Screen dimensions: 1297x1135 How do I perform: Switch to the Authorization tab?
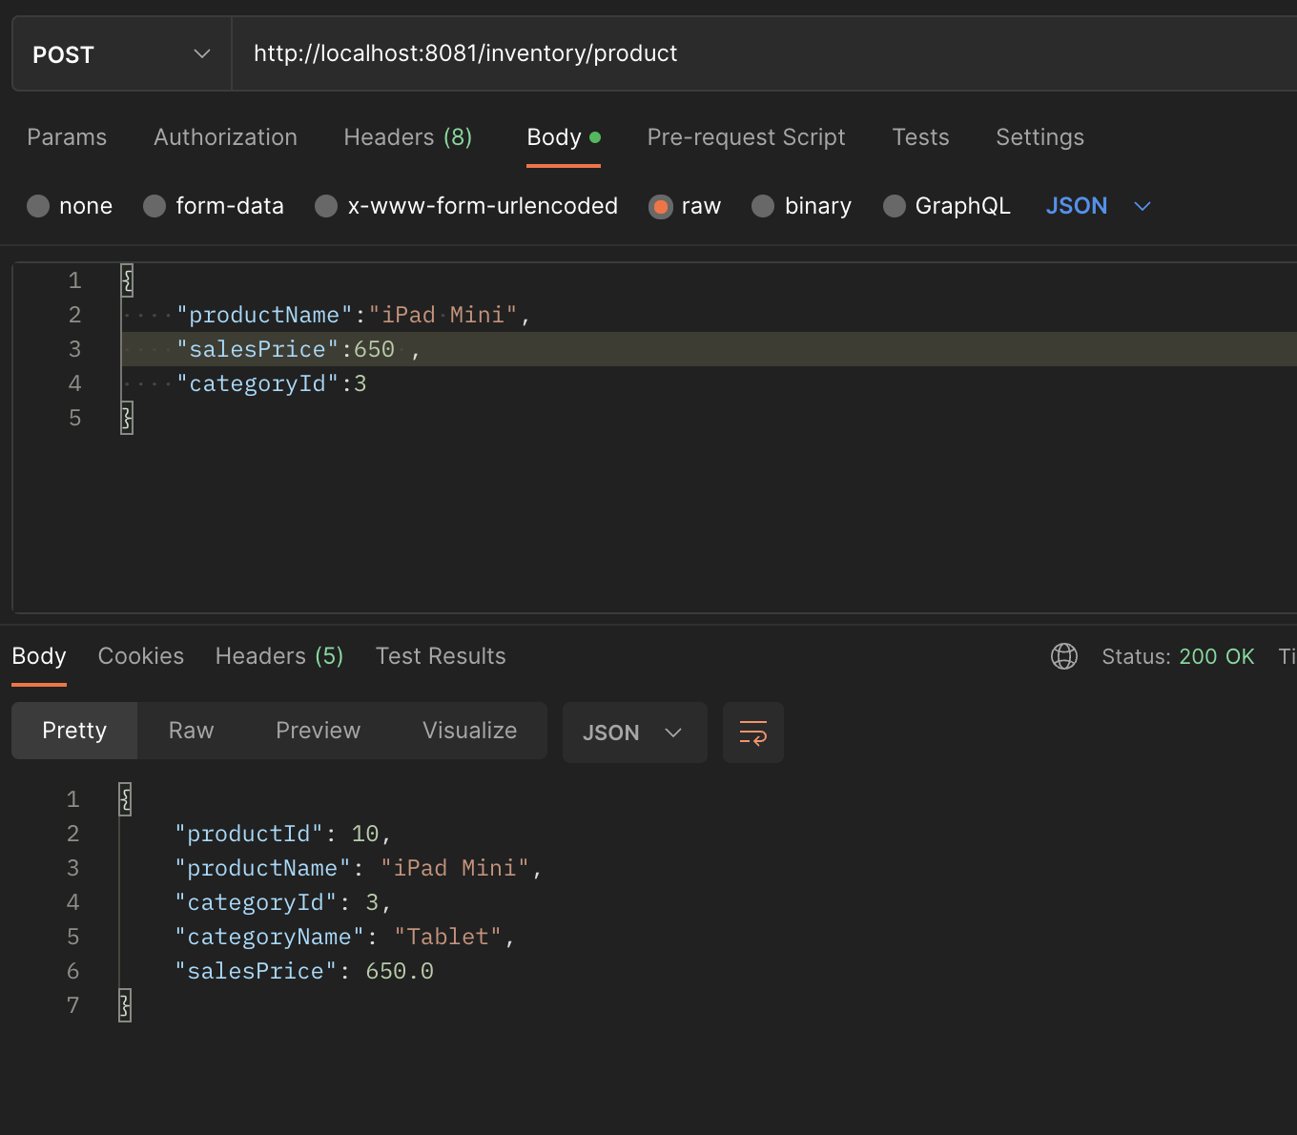(225, 137)
